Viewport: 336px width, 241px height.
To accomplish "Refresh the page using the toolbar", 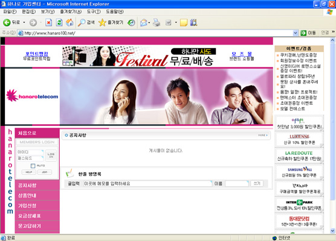I will 59,22.
